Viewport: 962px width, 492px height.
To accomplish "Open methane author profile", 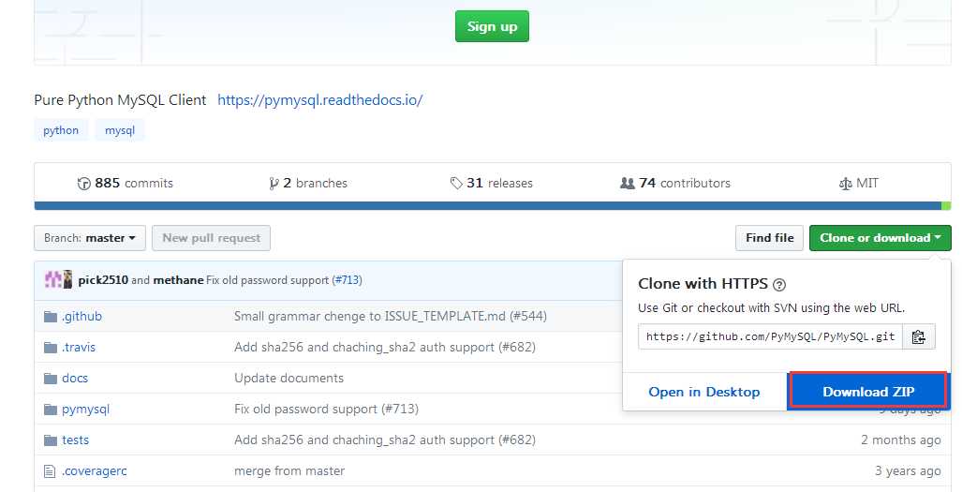I will (178, 280).
